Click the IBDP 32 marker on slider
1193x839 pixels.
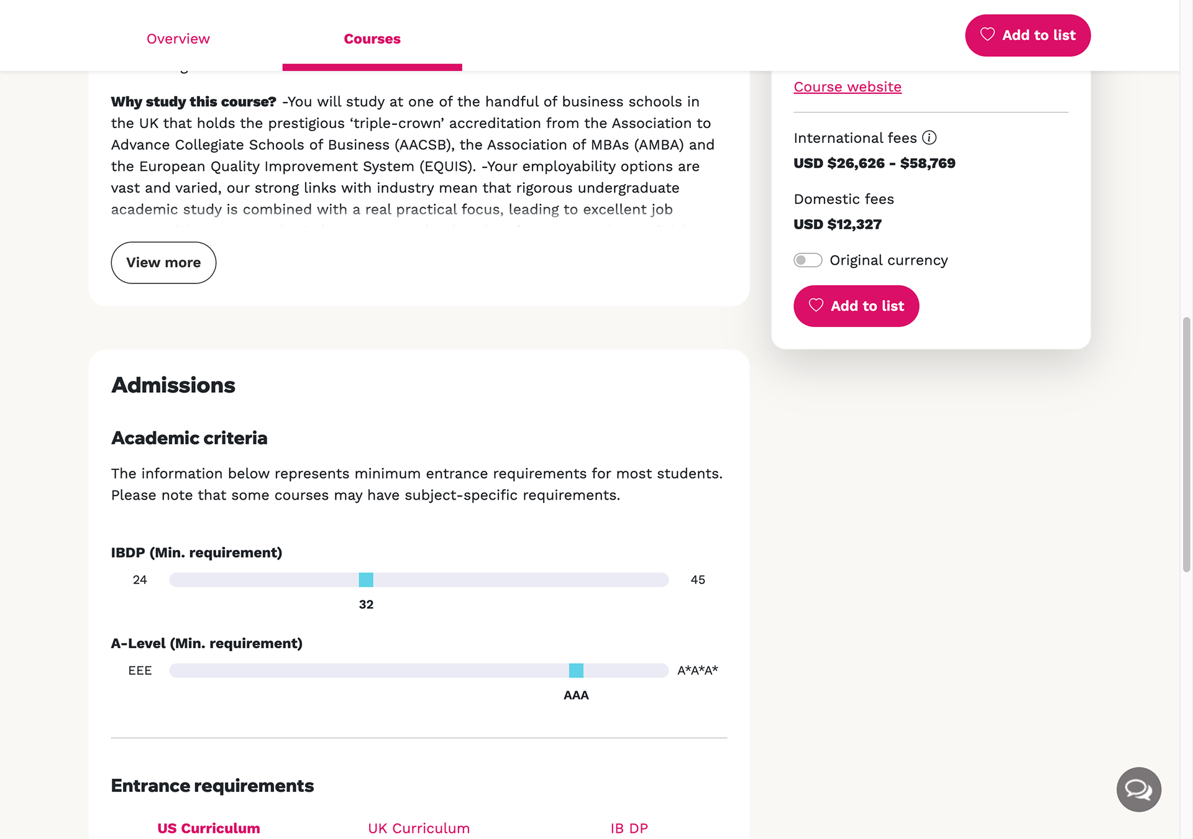[x=366, y=579]
